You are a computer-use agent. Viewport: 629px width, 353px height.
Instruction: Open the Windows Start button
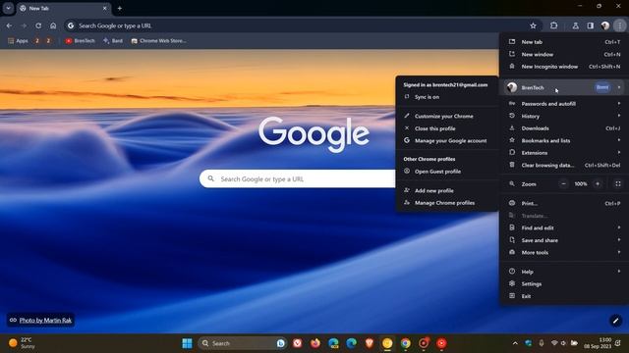[187, 343]
